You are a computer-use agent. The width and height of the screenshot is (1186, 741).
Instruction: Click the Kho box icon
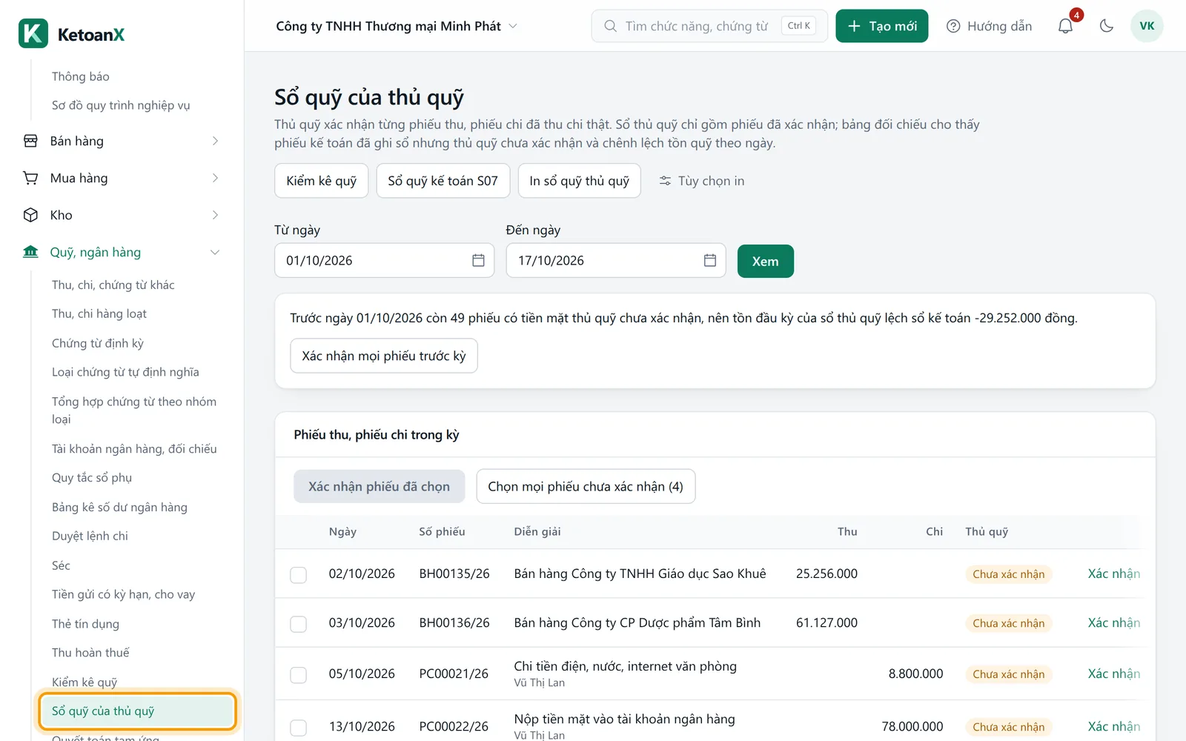click(30, 215)
